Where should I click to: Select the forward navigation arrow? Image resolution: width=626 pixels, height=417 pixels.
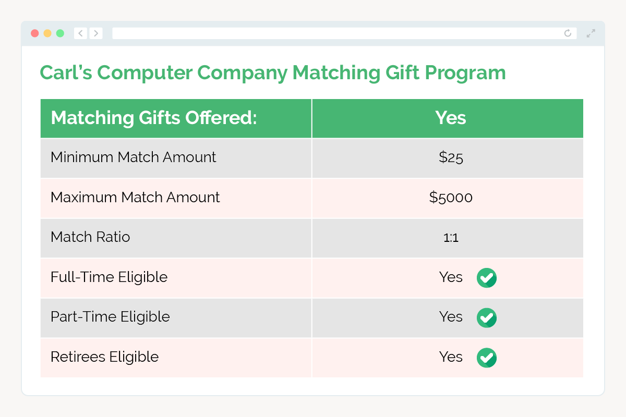tap(96, 33)
